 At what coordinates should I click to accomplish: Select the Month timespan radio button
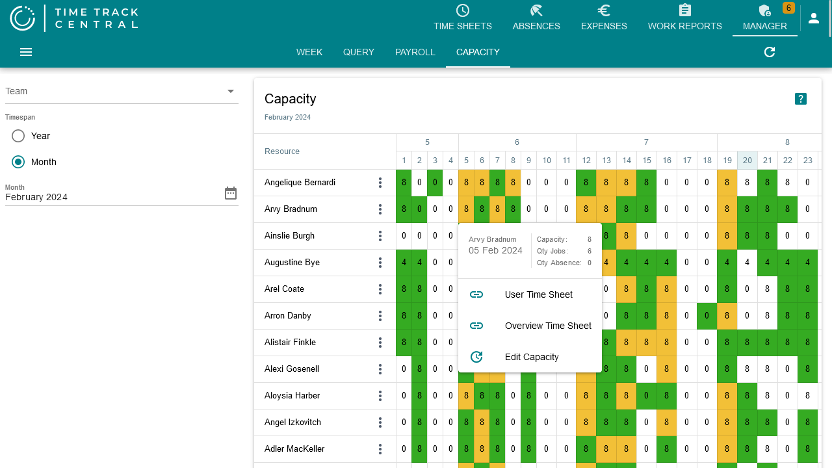click(18, 162)
